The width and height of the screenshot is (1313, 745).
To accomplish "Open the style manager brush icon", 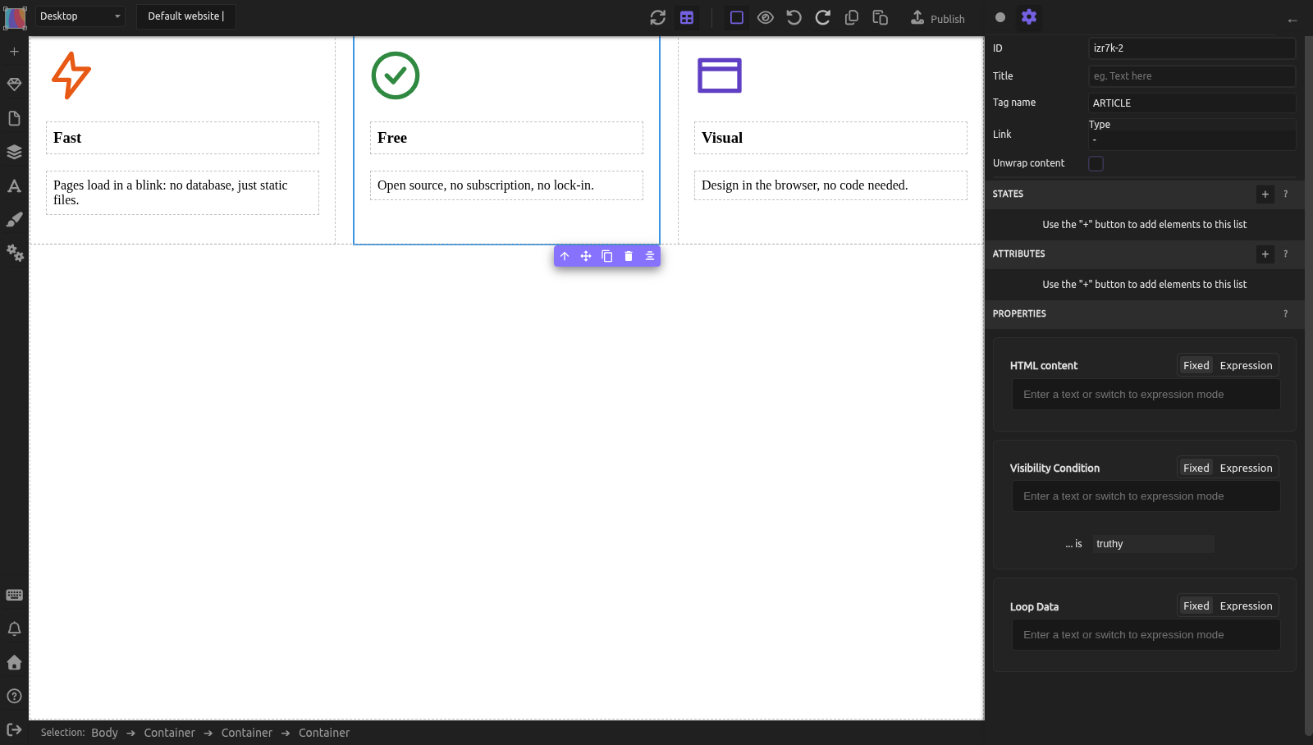I will (x=14, y=219).
